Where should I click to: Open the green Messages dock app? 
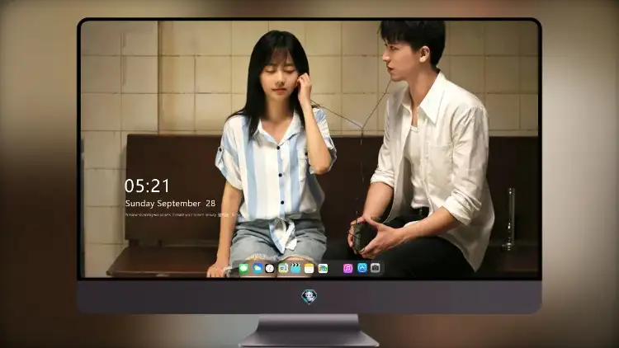pos(244,269)
